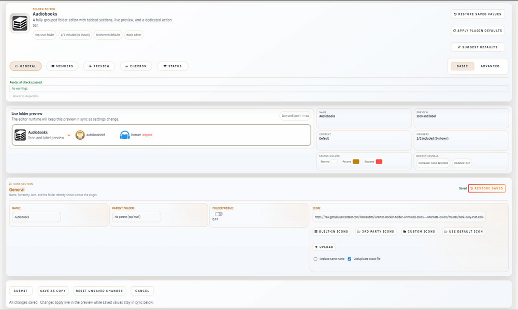This screenshot has height=310, width=518.
Task: Click the Audiobooks stacked-books header icon
Action: tap(20, 23)
